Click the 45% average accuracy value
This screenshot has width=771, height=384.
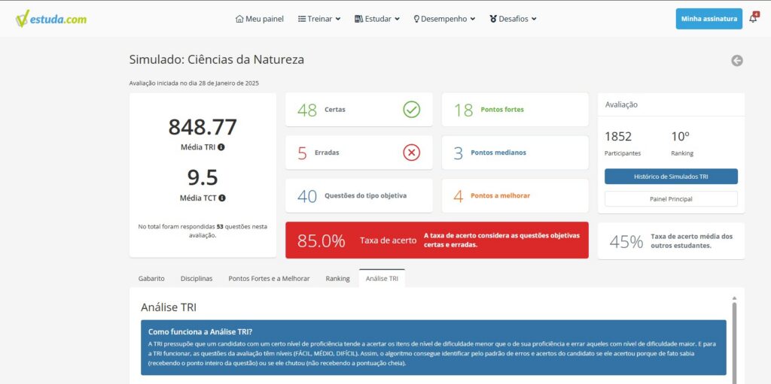626,241
